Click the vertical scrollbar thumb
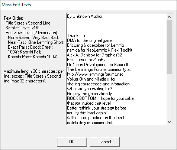177x150 pixels. coord(169,47)
